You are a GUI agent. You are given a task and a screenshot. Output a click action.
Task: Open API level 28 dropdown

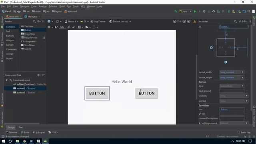click(84, 22)
